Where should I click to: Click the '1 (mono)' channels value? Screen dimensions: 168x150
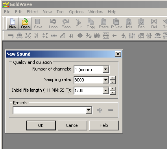(83, 70)
